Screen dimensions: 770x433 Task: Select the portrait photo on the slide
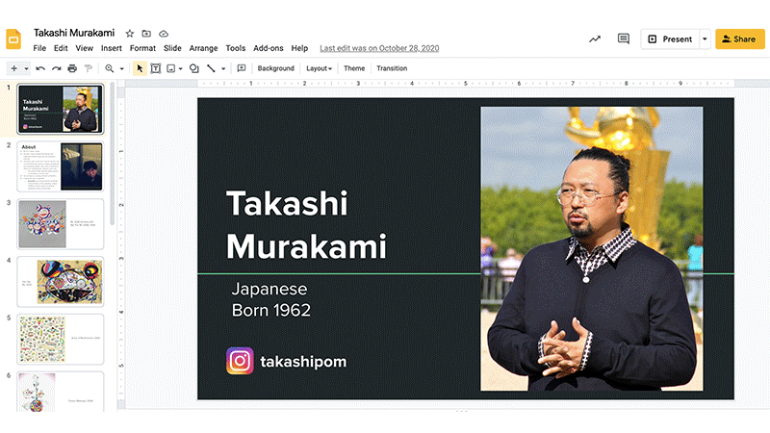(592, 249)
